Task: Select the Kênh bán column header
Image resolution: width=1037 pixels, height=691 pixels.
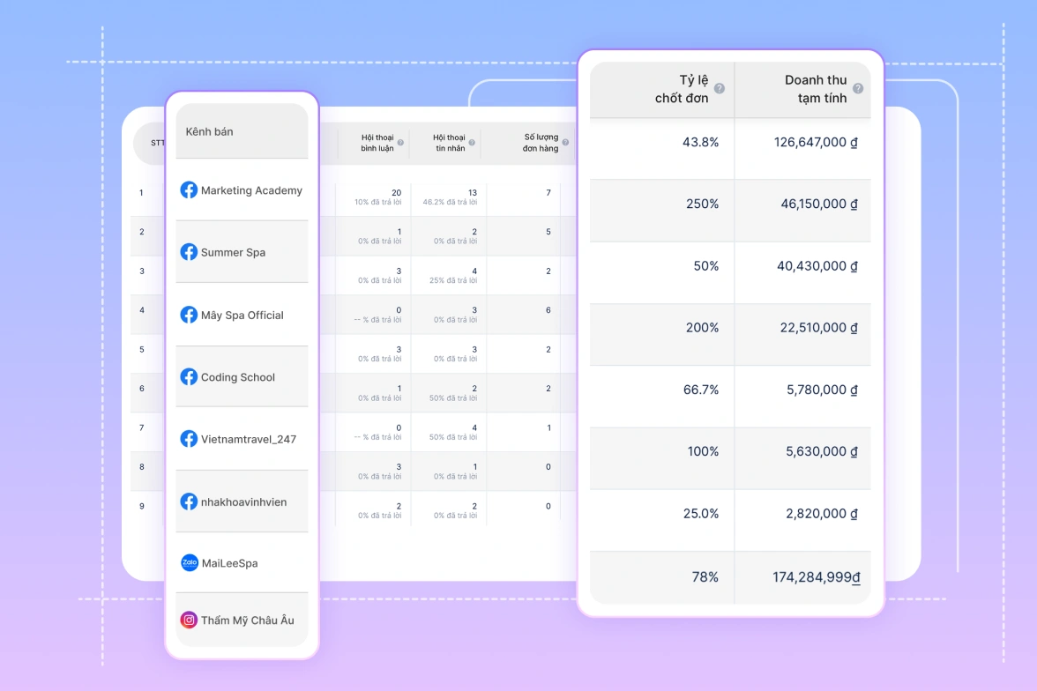Action: click(x=210, y=131)
